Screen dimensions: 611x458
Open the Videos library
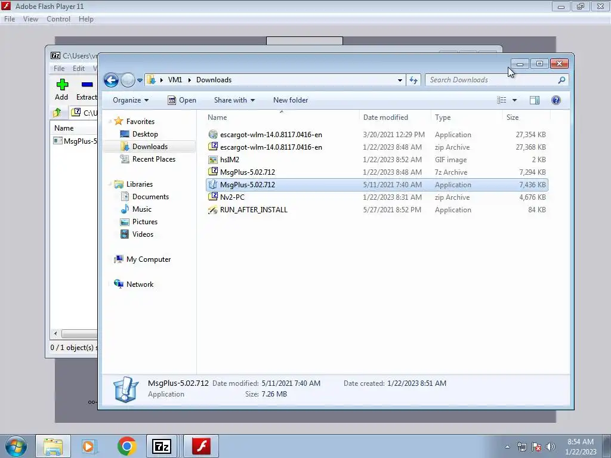pyautogui.click(x=143, y=234)
